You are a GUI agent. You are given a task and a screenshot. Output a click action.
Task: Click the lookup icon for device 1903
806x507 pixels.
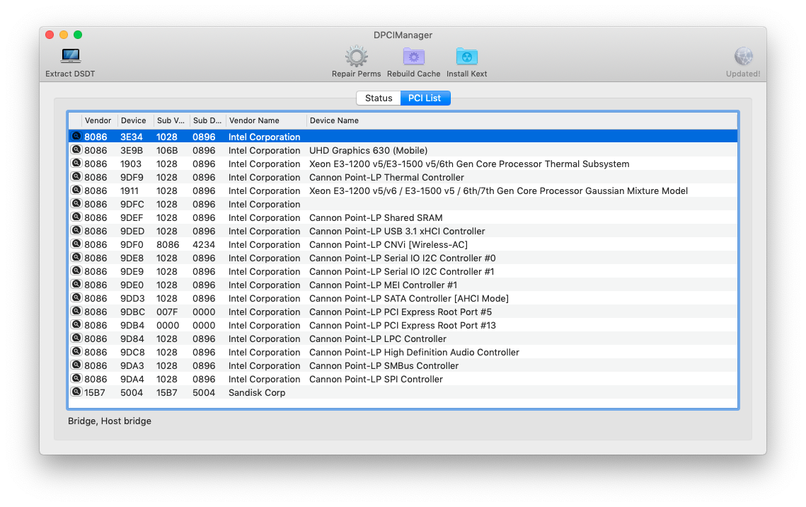click(x=76, y=163)
